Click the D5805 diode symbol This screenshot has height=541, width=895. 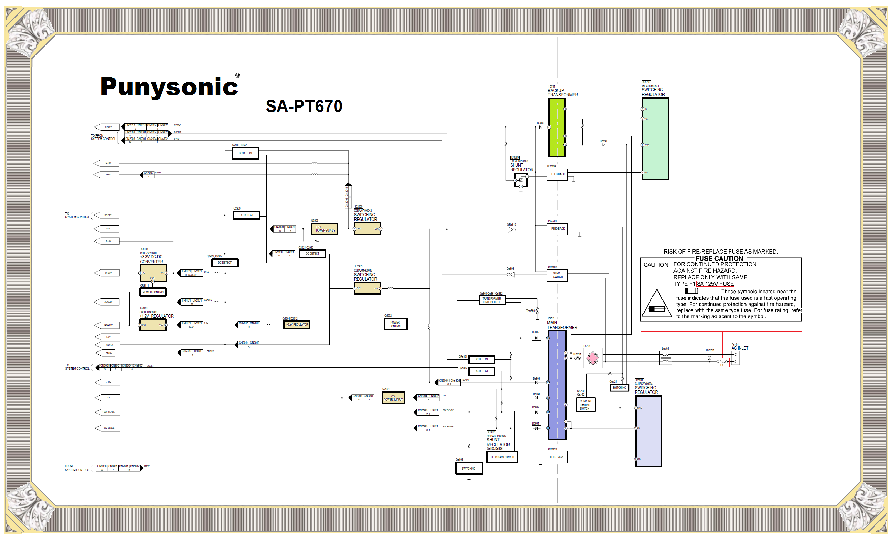point(536,338)
